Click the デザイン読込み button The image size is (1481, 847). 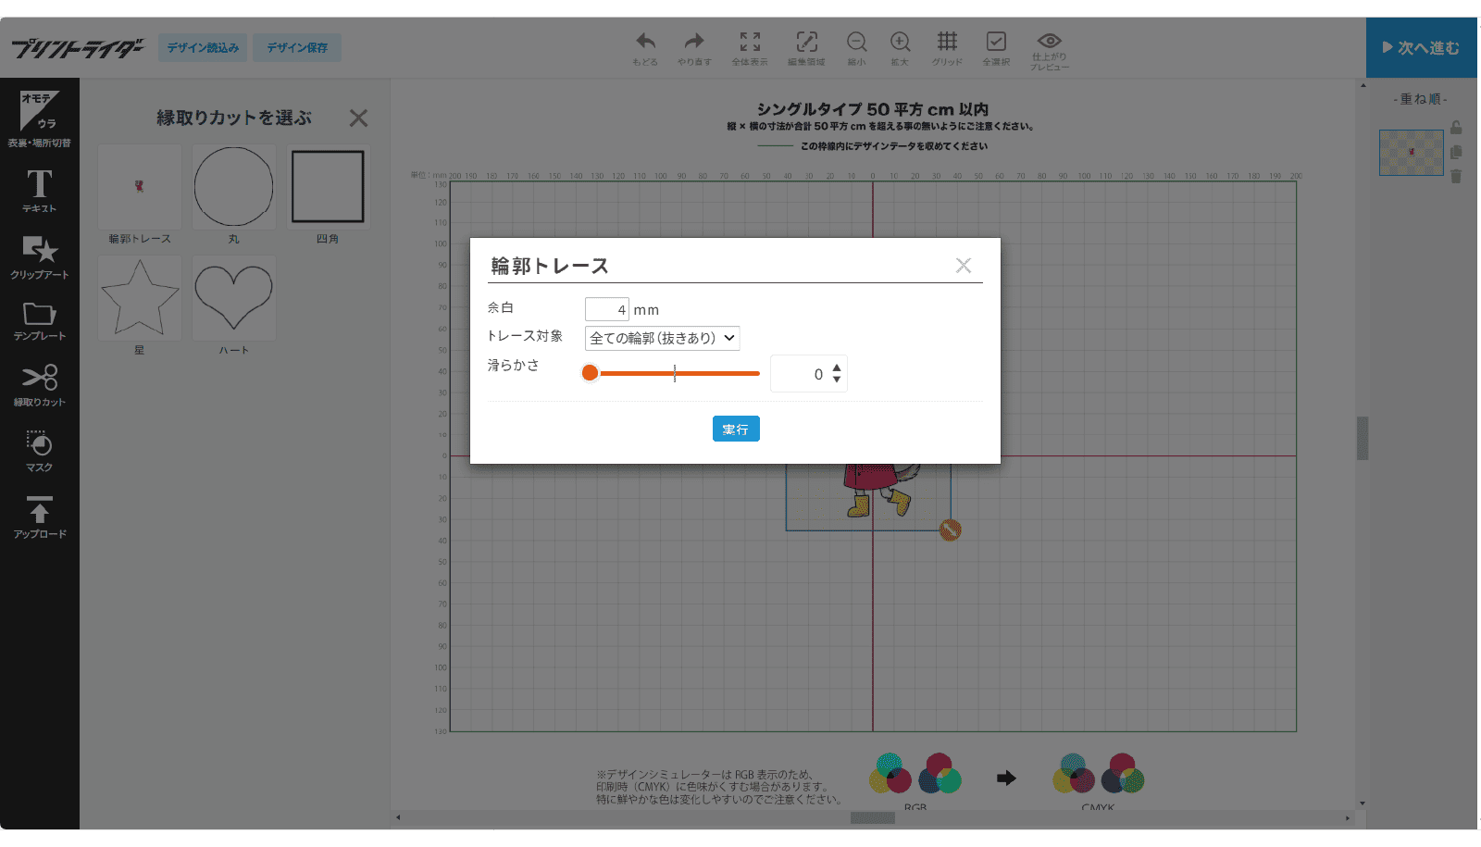point(203,47)
